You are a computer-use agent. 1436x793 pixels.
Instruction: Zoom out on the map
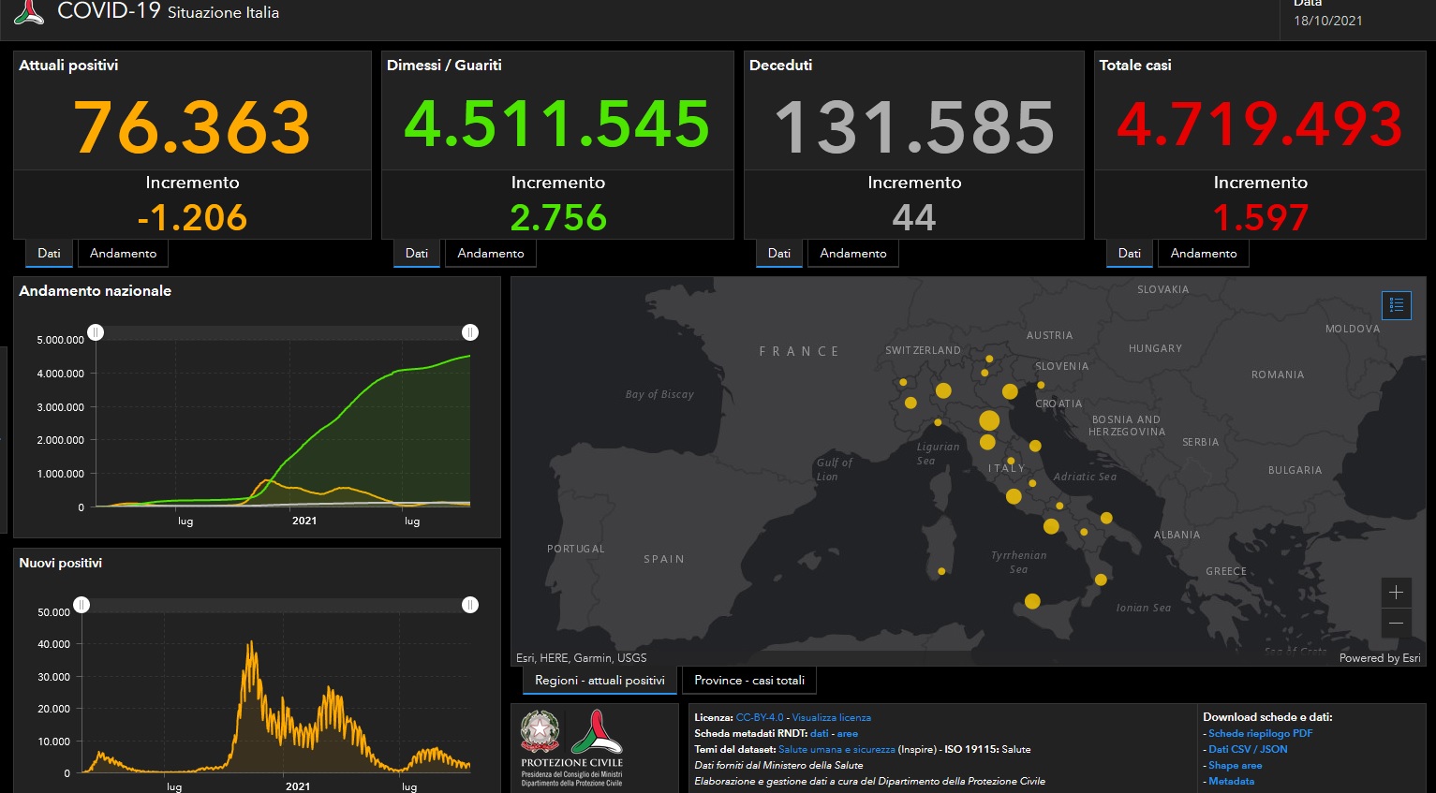pos(1396,623)
